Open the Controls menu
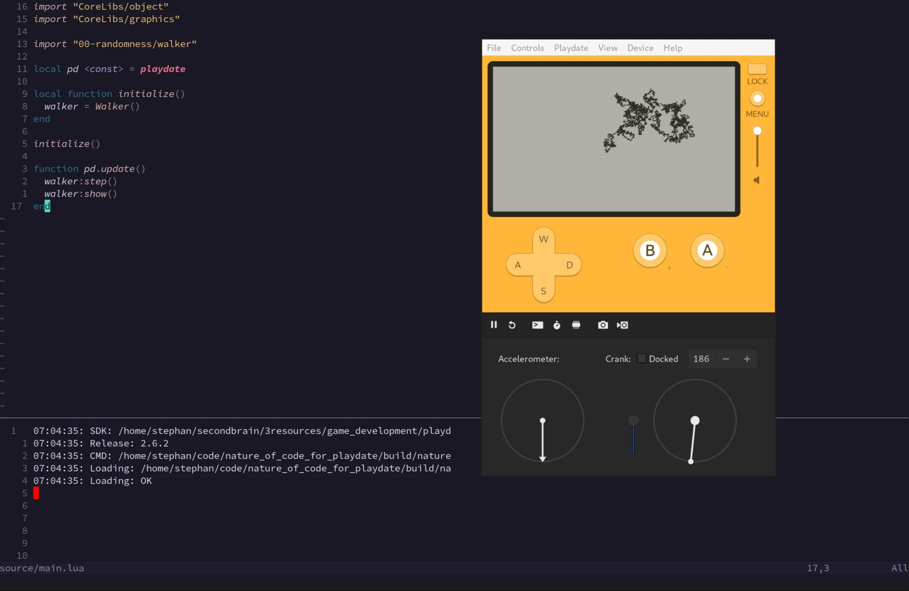Screen dimensions: 909x591 (527, 48)
